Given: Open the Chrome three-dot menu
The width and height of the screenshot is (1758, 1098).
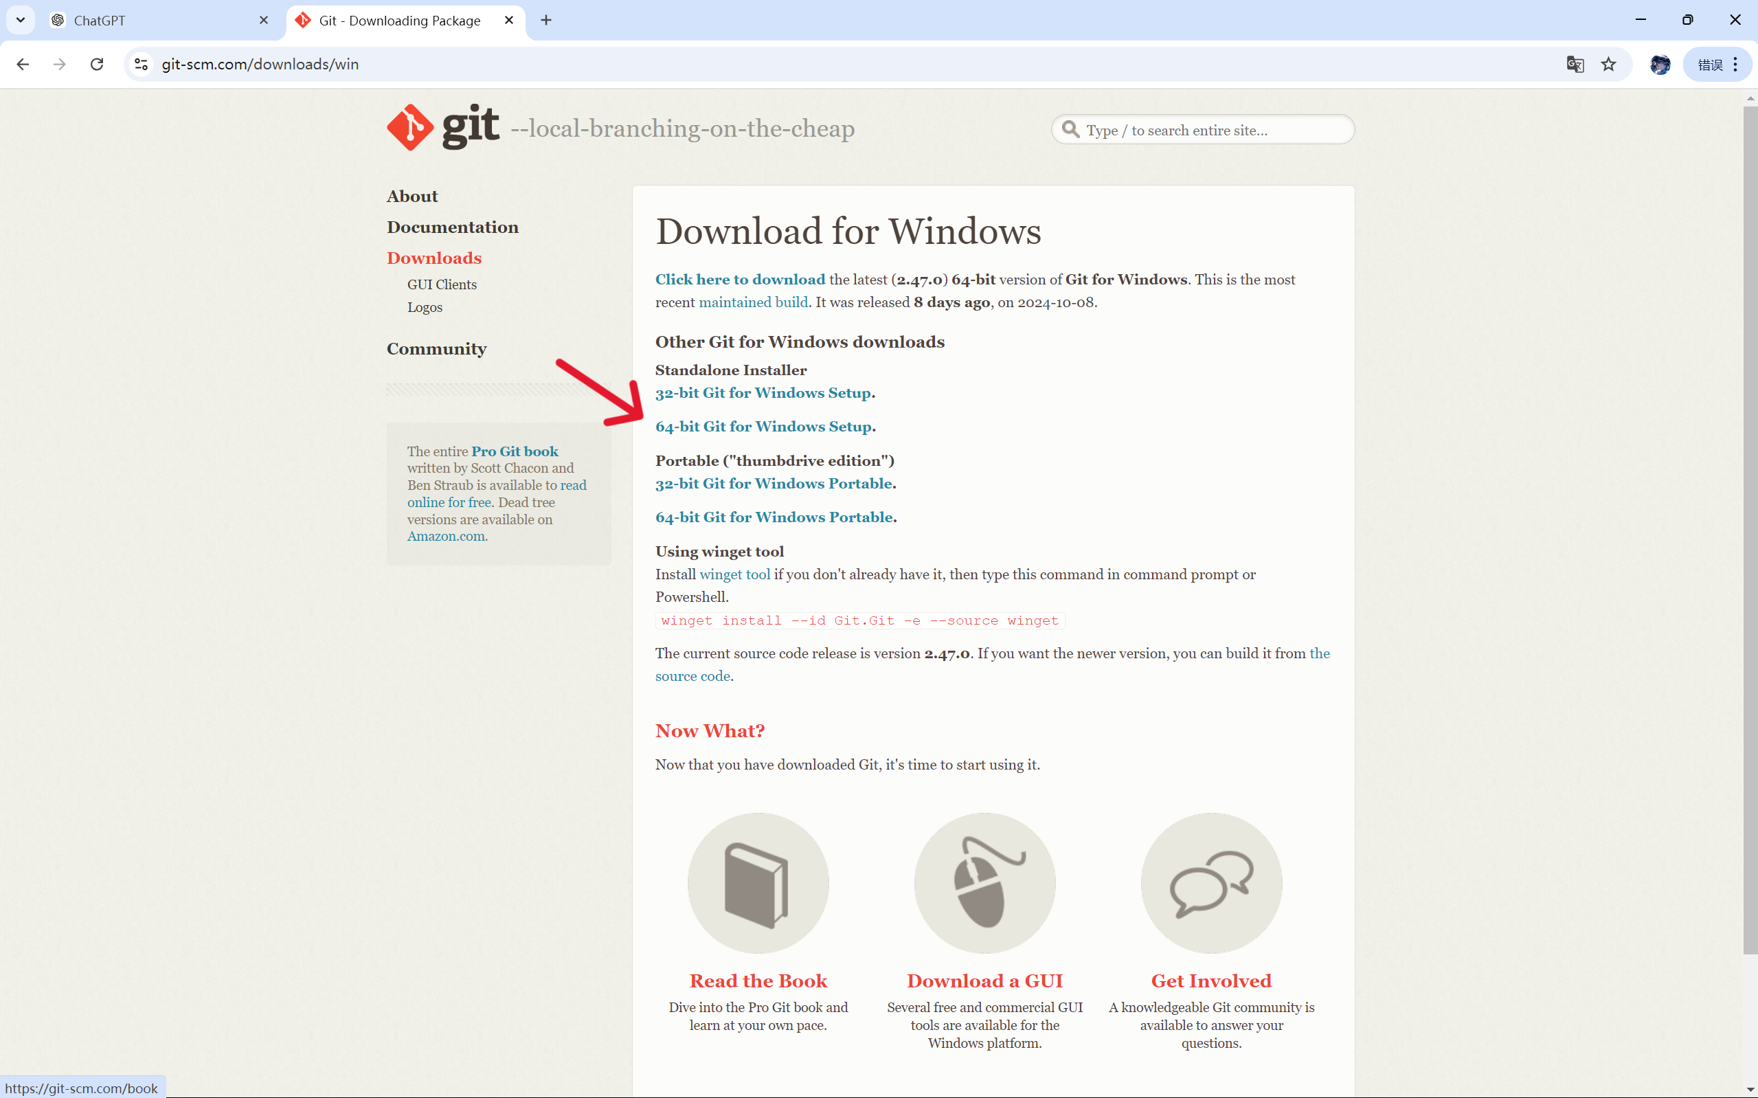Looking at the screenshot, I should click(x=1735, y=64).
